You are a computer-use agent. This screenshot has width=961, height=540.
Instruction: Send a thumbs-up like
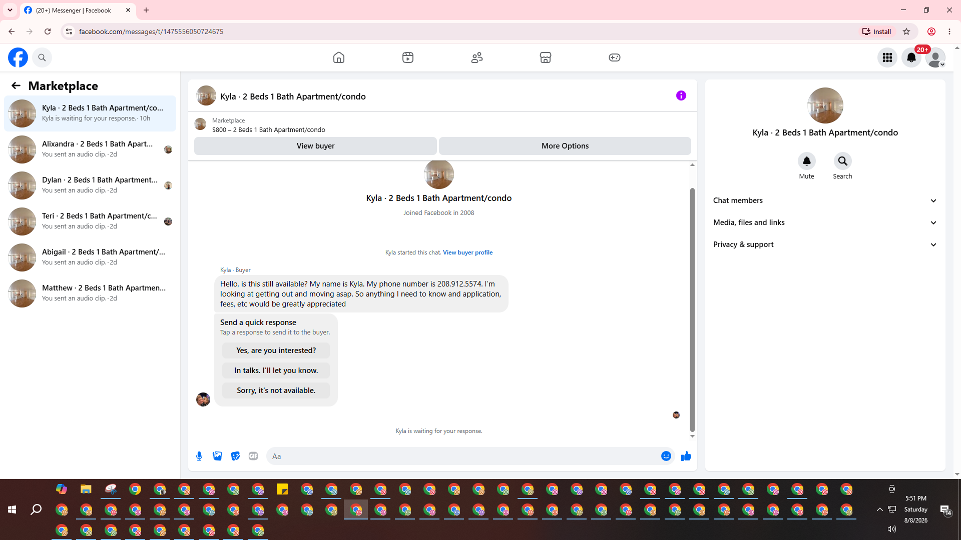[x=686, y=456]
